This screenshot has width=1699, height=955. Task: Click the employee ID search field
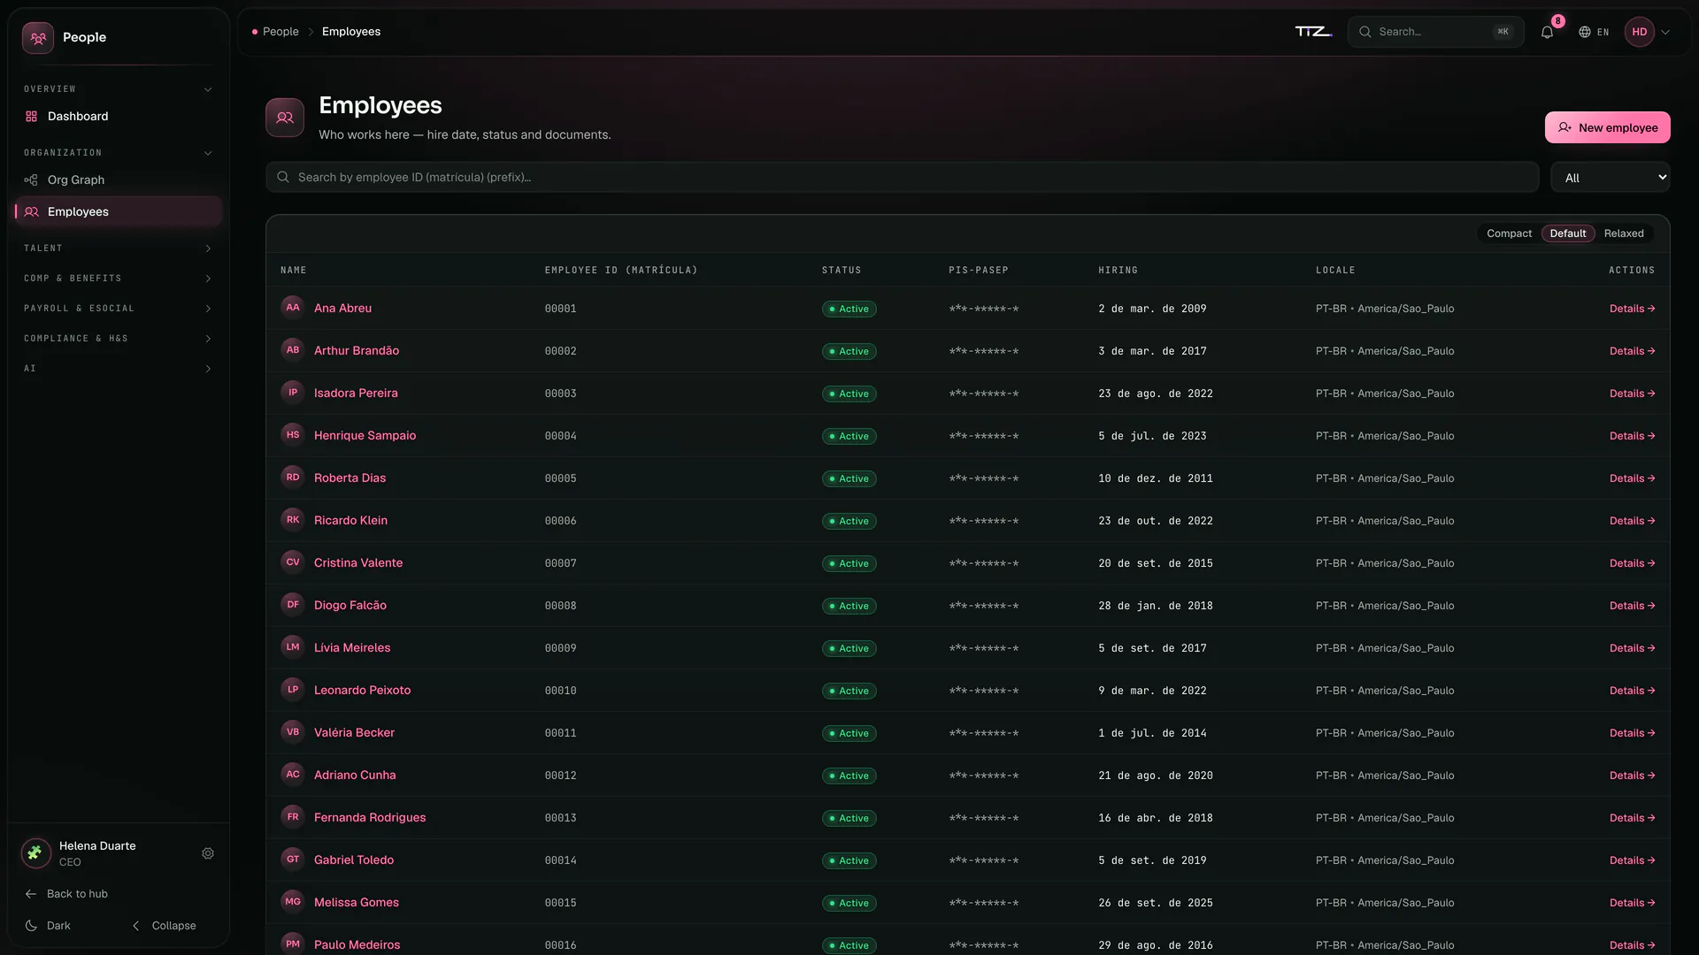902,178
